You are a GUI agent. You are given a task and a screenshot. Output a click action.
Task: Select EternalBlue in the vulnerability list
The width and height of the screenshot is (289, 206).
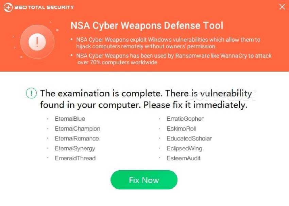click(x=70, y=119)
